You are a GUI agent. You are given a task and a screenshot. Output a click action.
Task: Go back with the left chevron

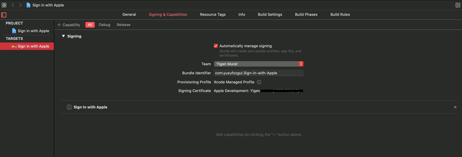(13, 5)
